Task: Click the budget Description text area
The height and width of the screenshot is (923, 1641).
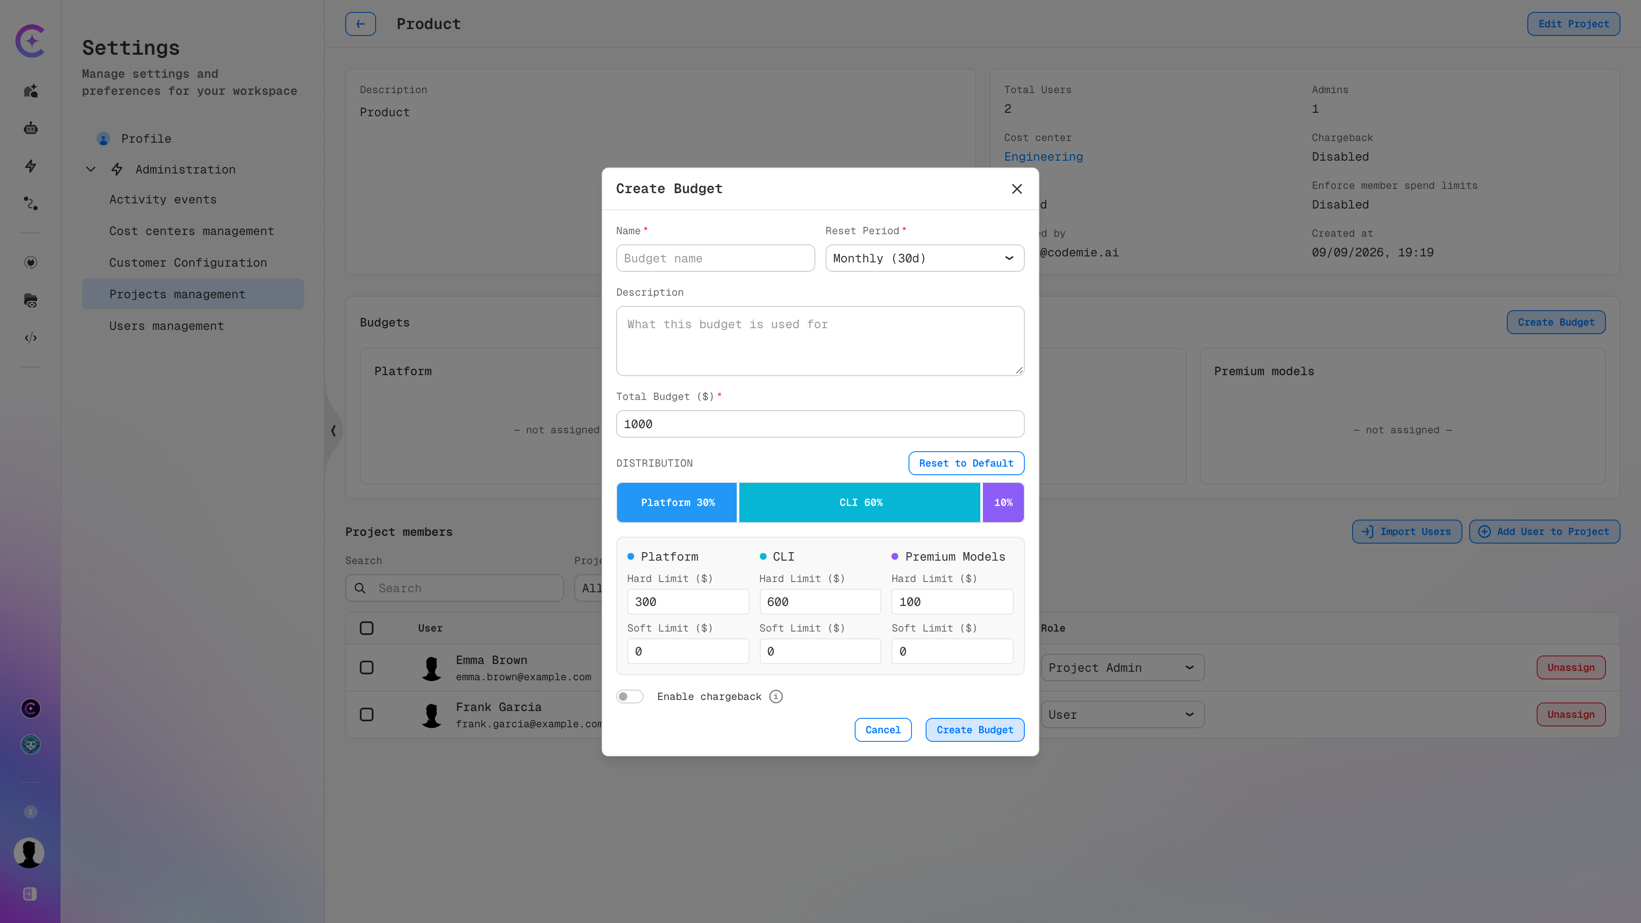Action: [x=820, y=341]
